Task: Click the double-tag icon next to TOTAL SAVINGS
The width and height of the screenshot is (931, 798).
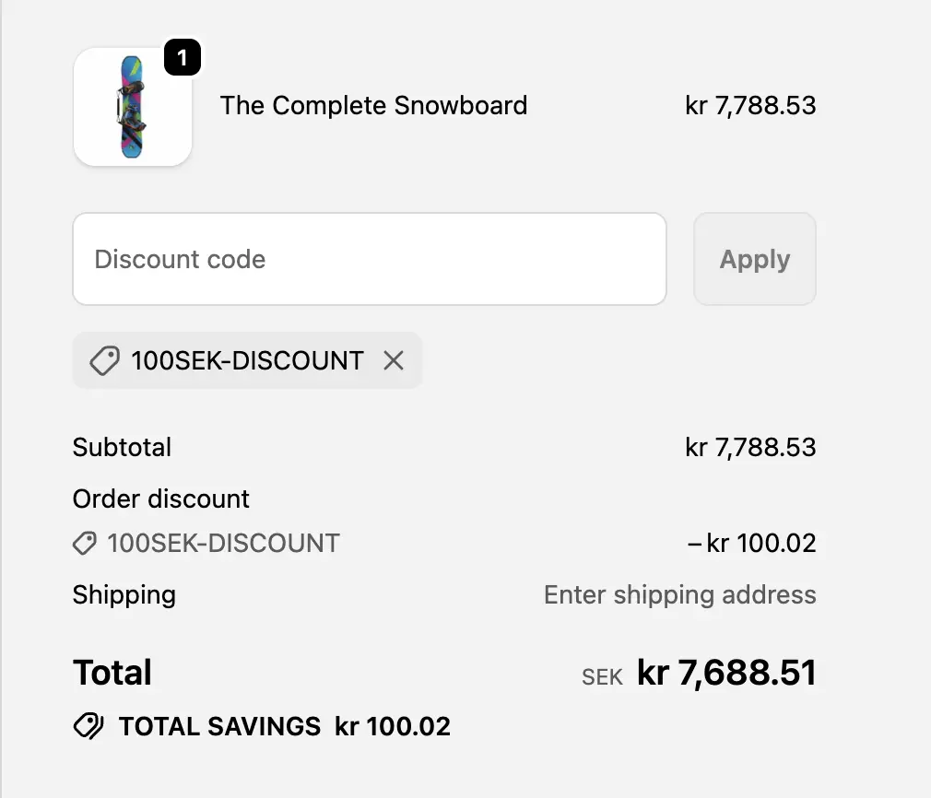Action: click(88, 726)
